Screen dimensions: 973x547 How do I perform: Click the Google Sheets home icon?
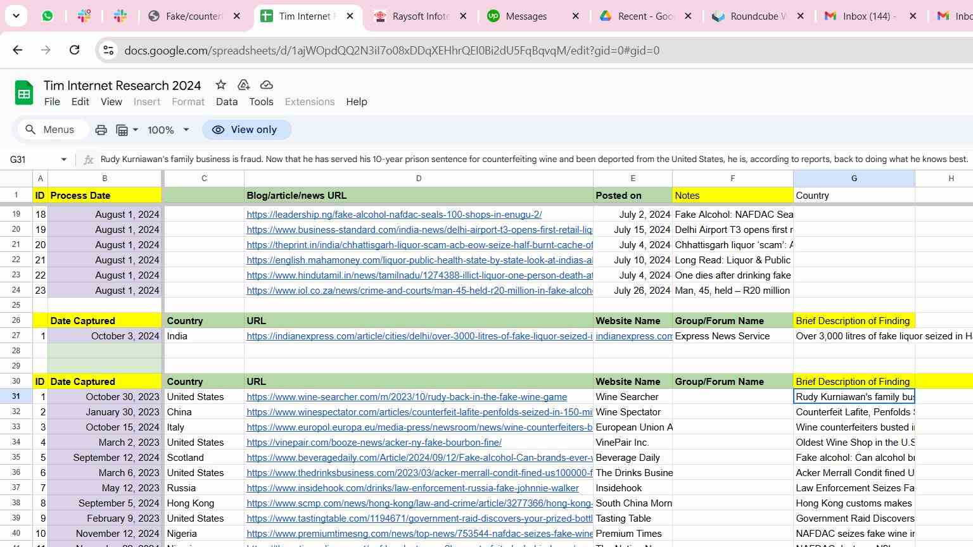tap(24, 94)
